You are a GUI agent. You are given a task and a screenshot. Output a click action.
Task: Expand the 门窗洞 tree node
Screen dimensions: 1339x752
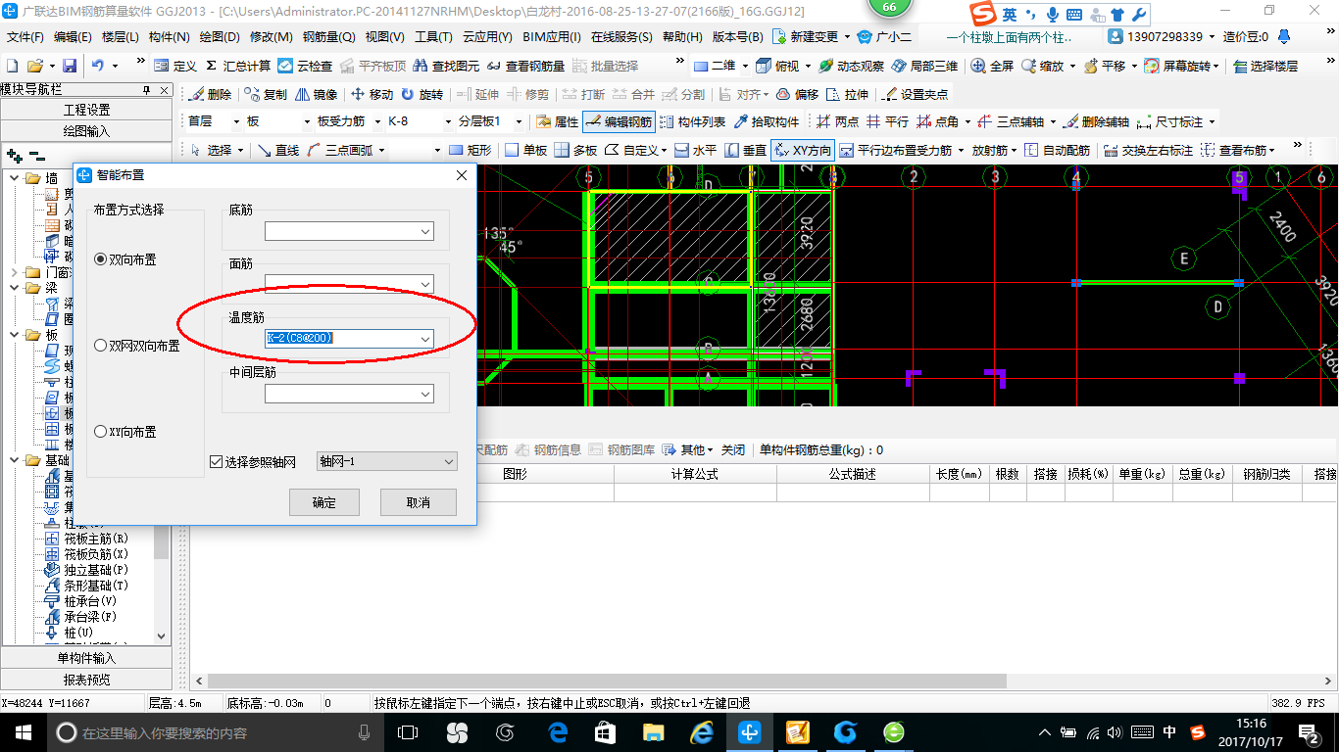pyautogui.click(x=13, y=272)
